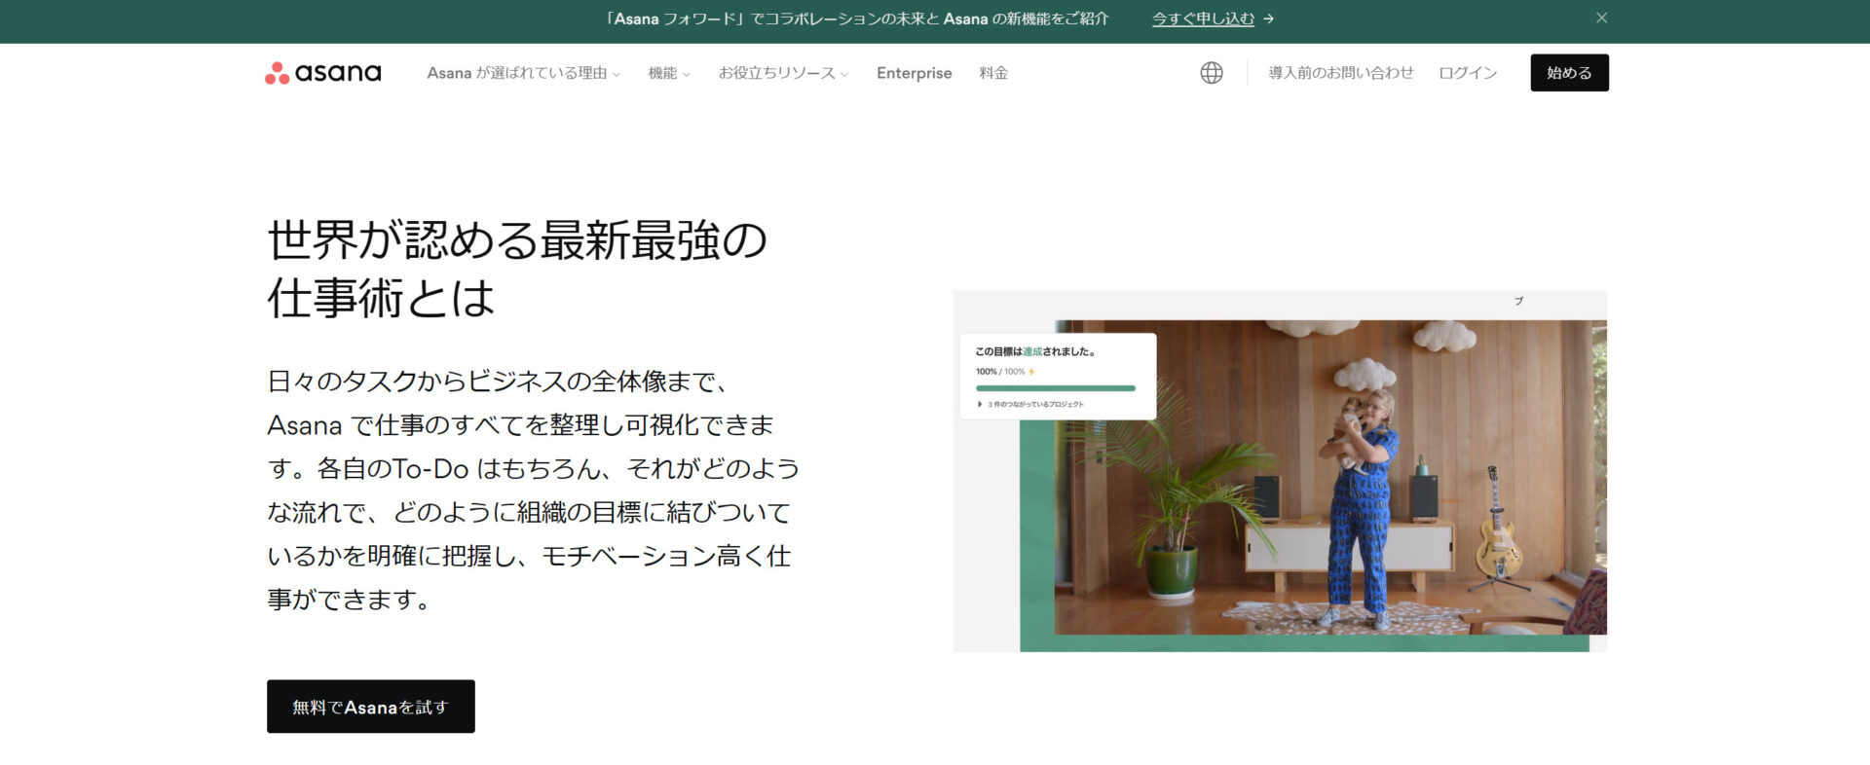Click the 始める button
Screen dimensions: 1870x765
tap(1569, 73)
